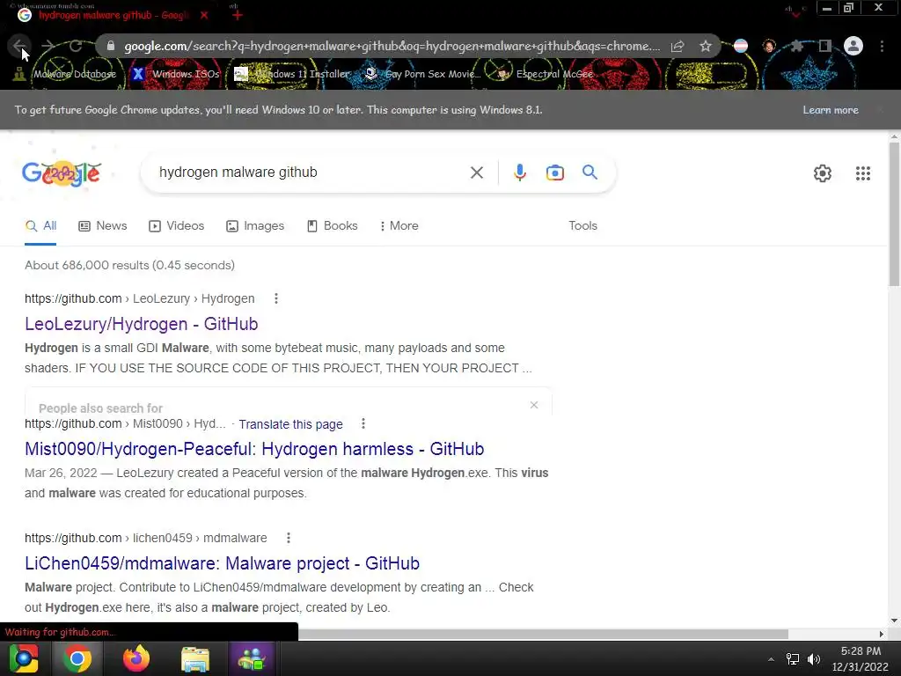Open the Chrome profile avatar

[853, 46]
